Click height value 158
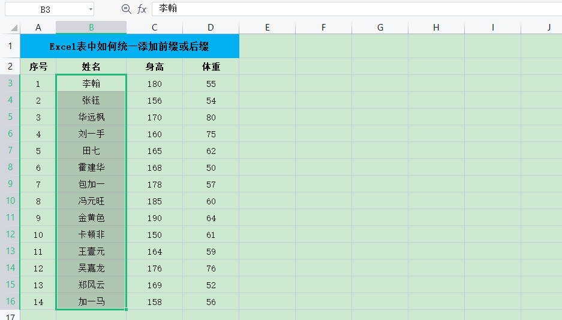The height and width of the screenshot is (320, 562). [x=155, y=302]
